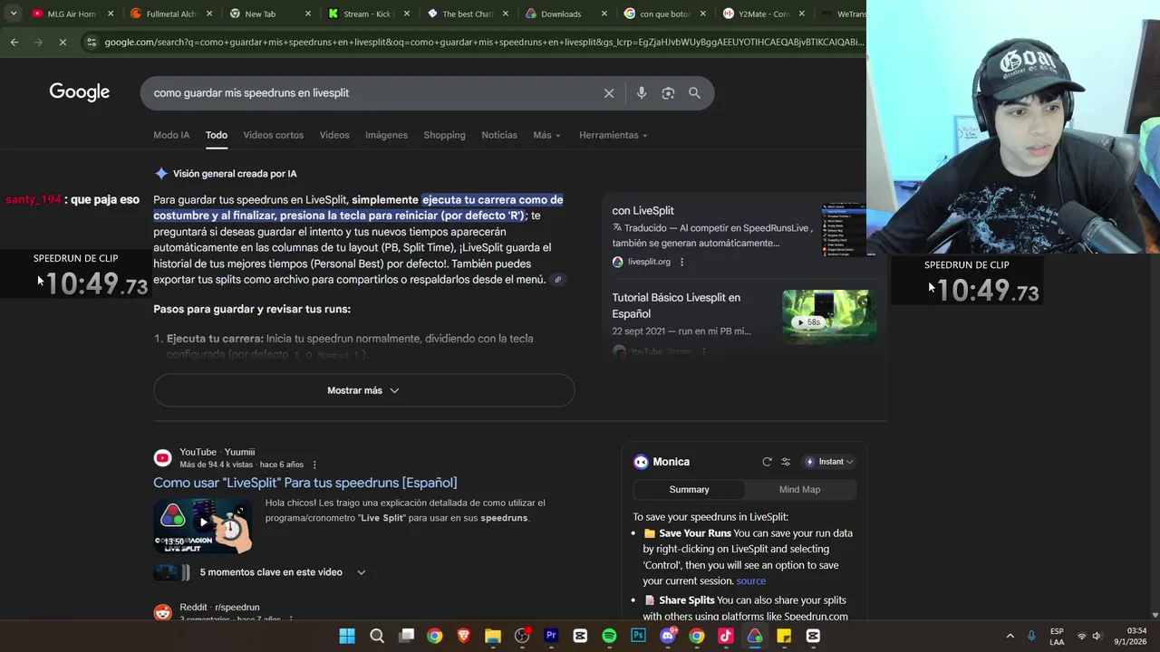
Task: Open Sticky Notes from taskbar
Action: click(784, 636)
